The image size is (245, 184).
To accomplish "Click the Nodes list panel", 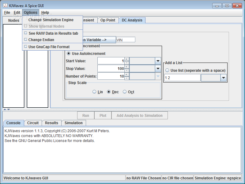I will pos(13,66).
